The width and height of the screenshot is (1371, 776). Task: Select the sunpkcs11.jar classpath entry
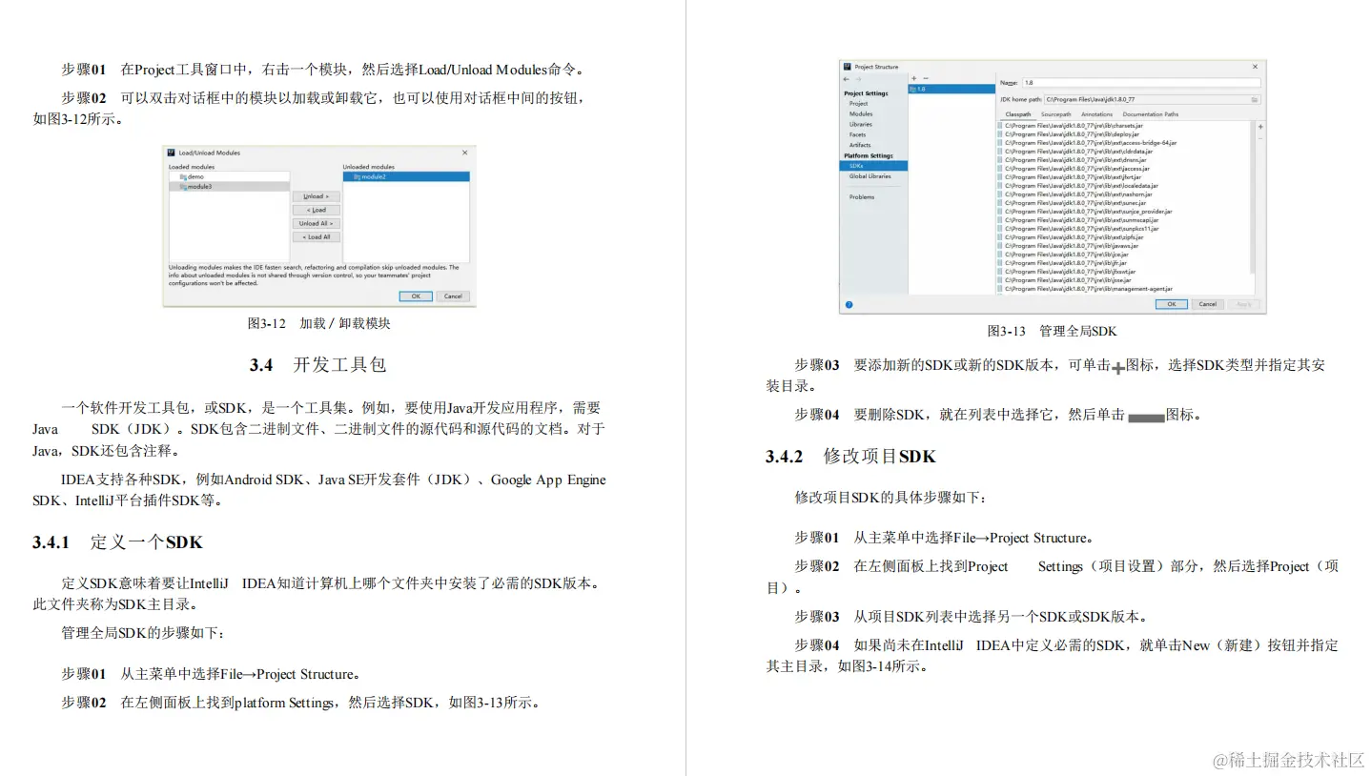pos(1077,229)
